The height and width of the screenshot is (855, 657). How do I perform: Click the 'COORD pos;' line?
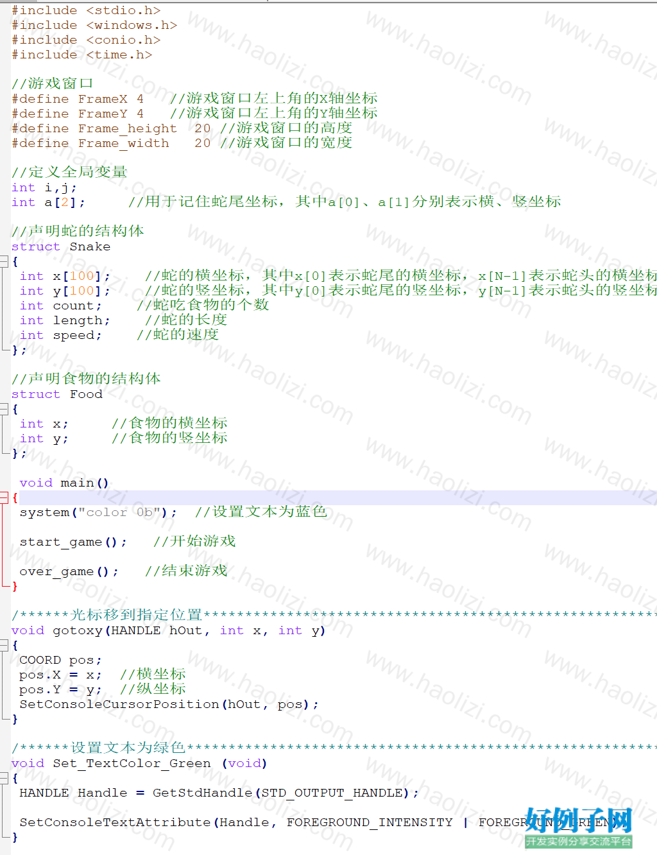click(61, 660)
